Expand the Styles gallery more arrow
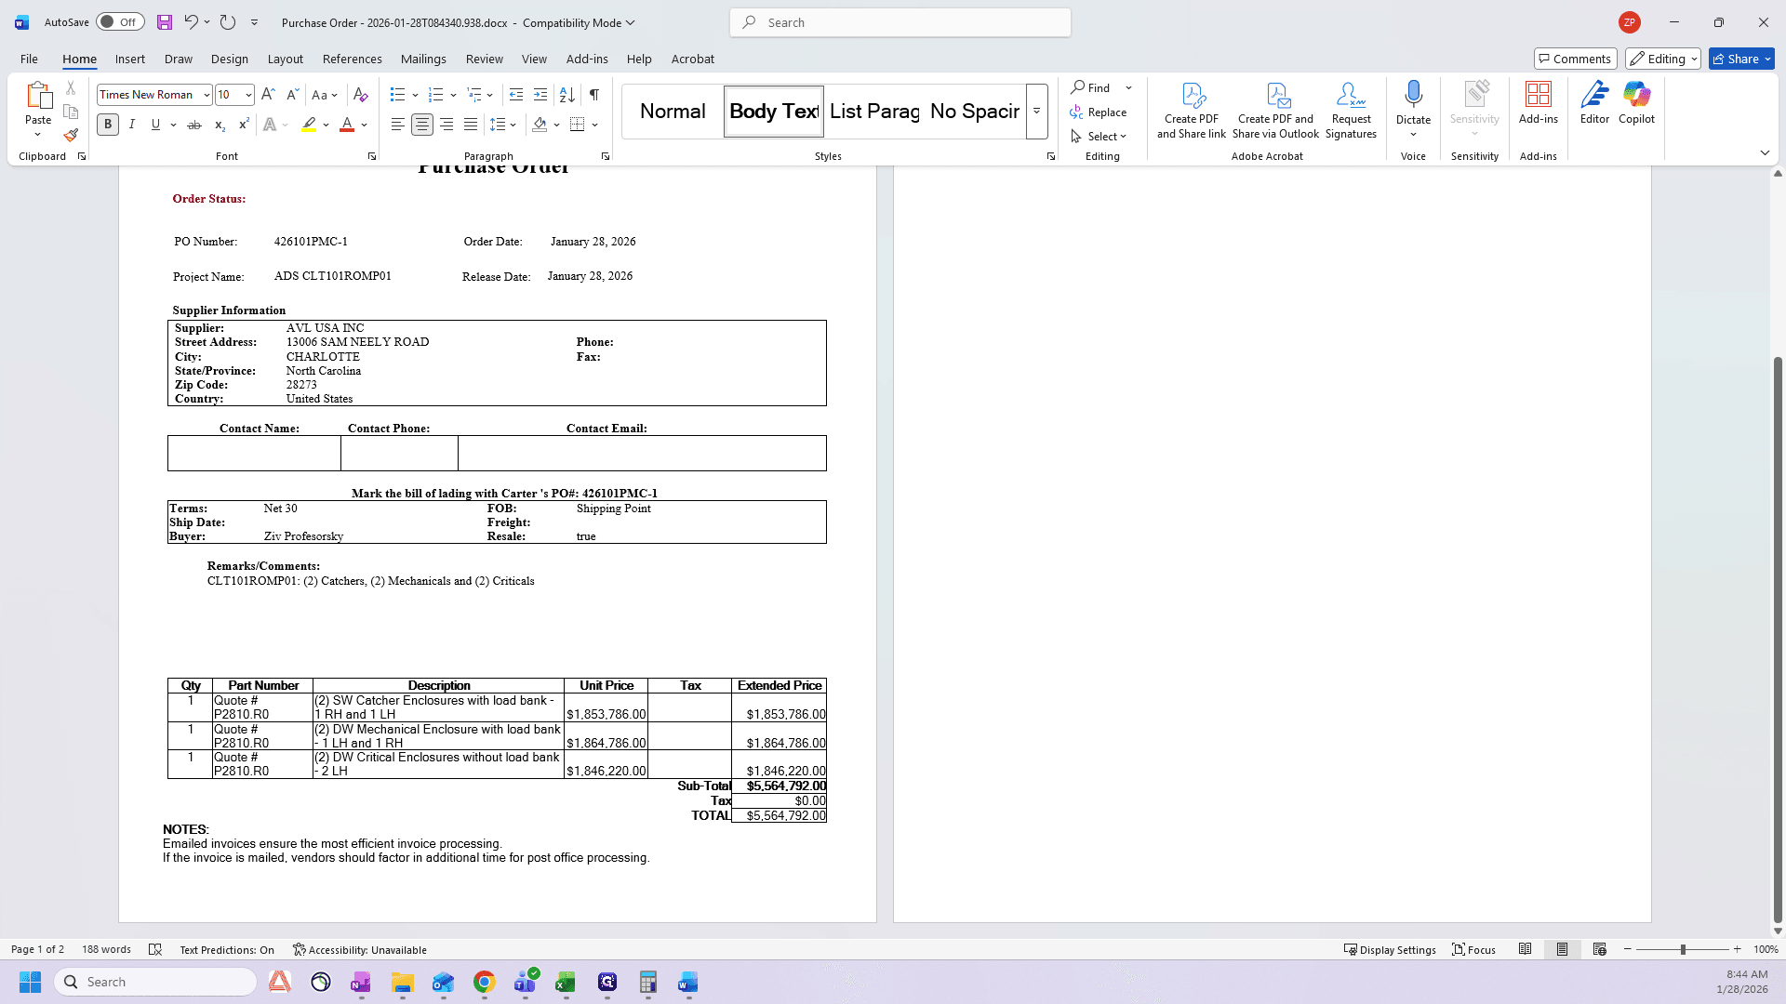 (1036, 112)
